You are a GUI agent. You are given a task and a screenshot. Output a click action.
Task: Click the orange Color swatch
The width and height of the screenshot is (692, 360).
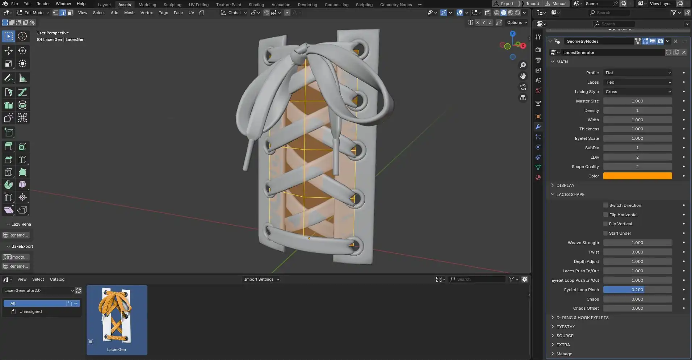(x=637, y=176)
